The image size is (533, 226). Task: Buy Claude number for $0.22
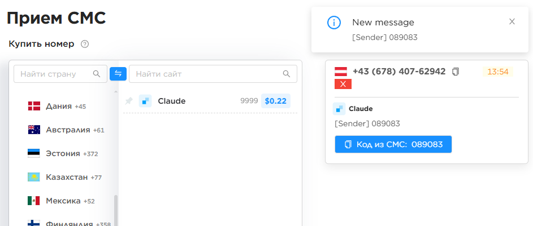(276, 101)
